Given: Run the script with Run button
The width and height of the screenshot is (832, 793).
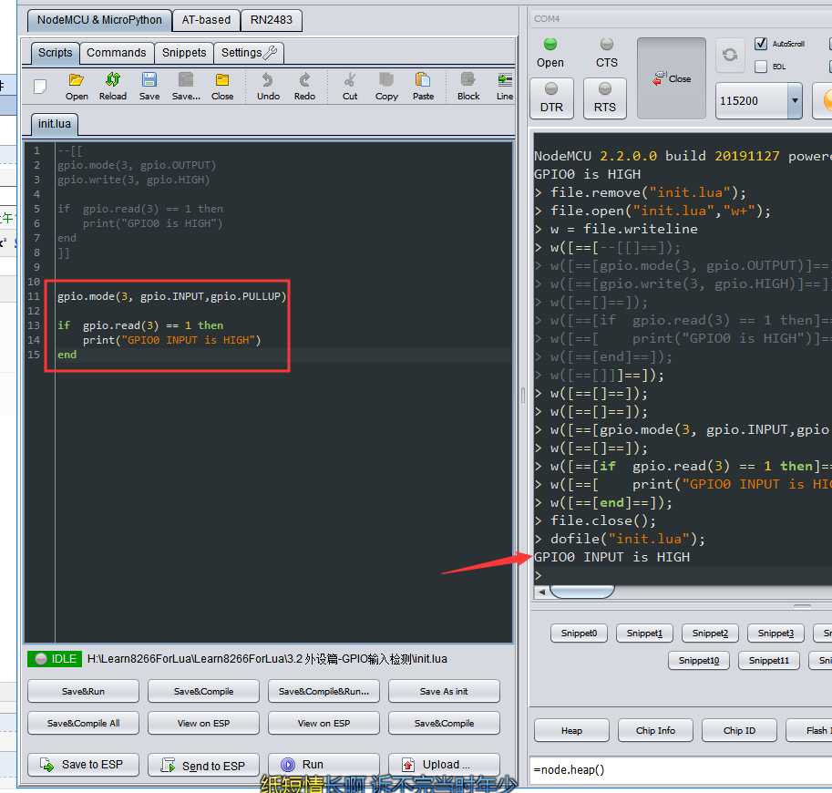Looking at the screenshot, I should click(x=324, y=765).
